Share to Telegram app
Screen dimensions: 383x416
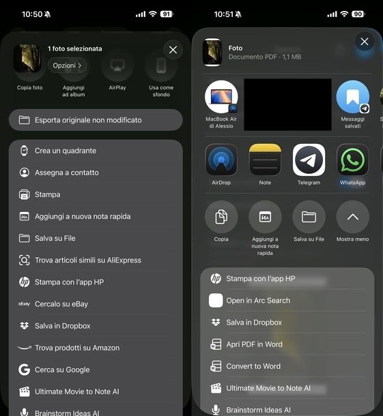point(309,160)
